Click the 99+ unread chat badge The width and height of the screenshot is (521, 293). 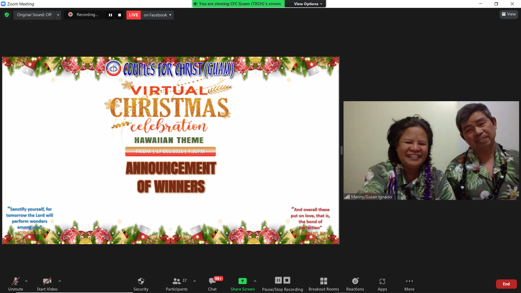point(218,279)
